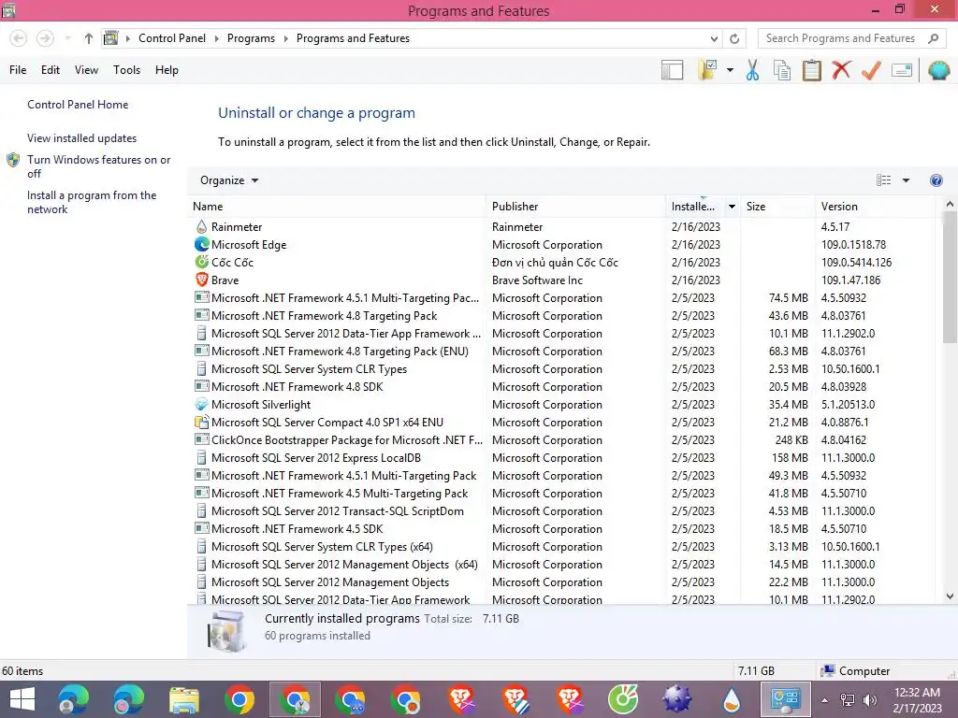Sort list by Size column header

click(777, 207)
